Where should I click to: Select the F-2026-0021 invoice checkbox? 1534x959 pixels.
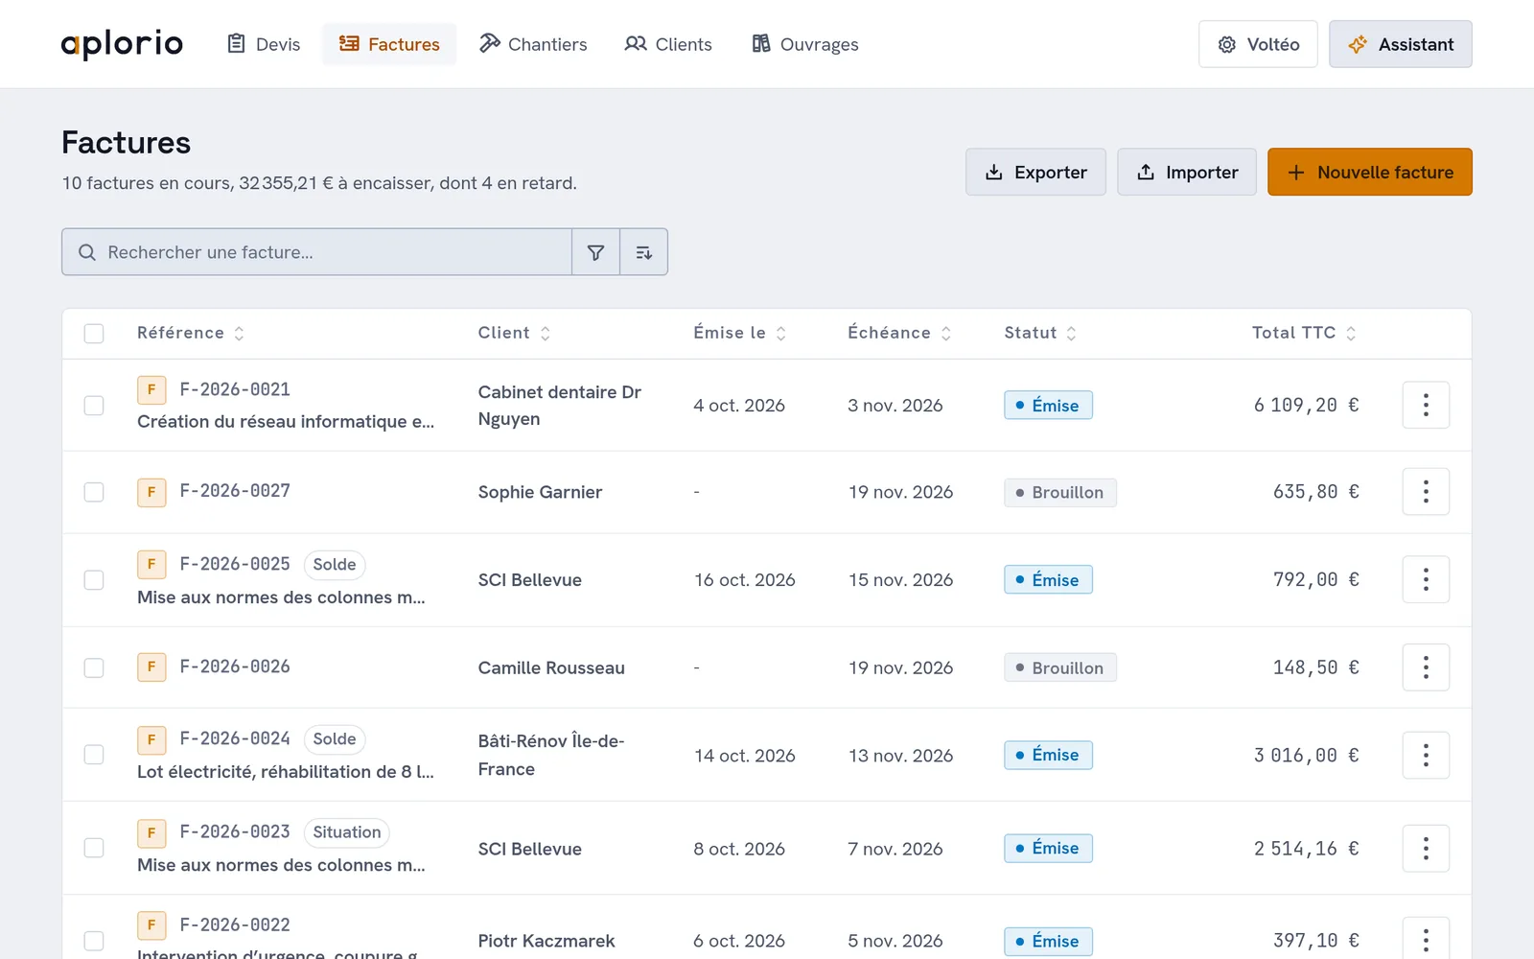coord(94,406)
